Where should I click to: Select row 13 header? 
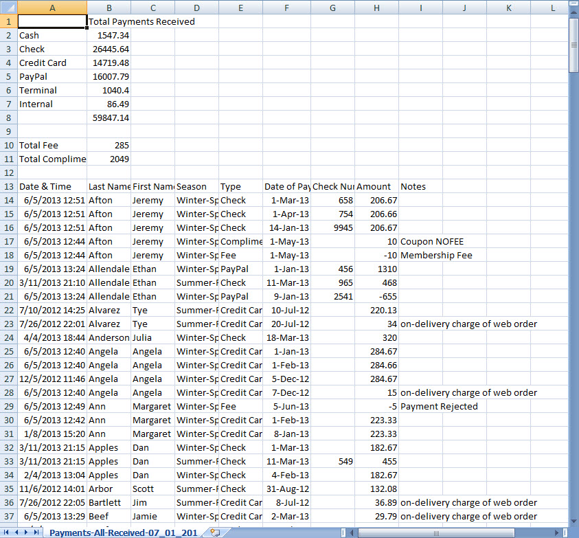click(8, 186)
